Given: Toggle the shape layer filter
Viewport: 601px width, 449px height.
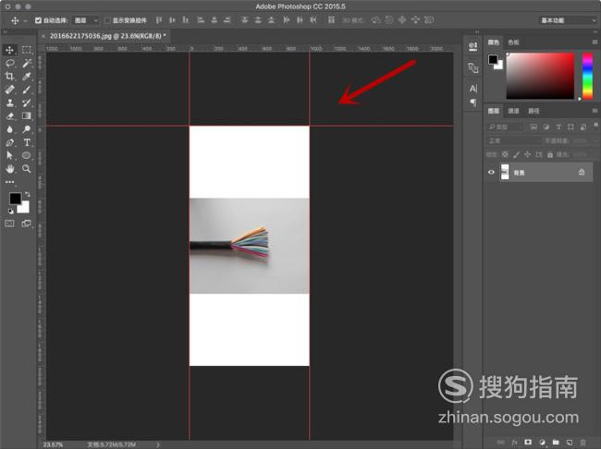Looking at the screenshot, I should [570, 127].
